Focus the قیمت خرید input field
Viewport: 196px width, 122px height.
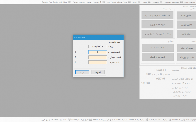[x=97, y=62]
